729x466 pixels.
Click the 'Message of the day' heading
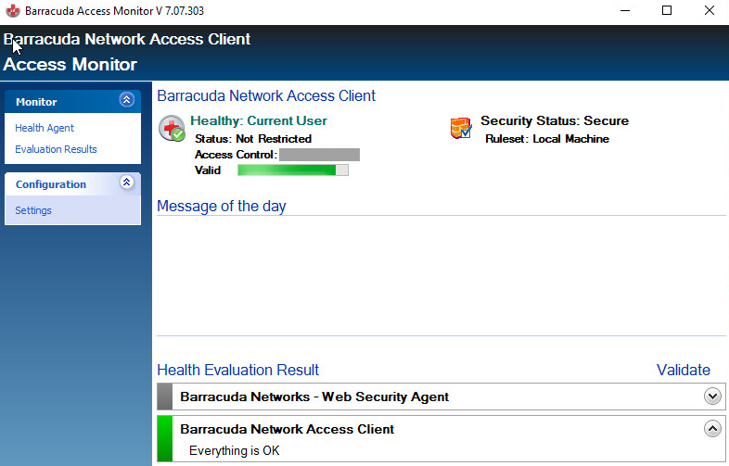pos(222,206)
